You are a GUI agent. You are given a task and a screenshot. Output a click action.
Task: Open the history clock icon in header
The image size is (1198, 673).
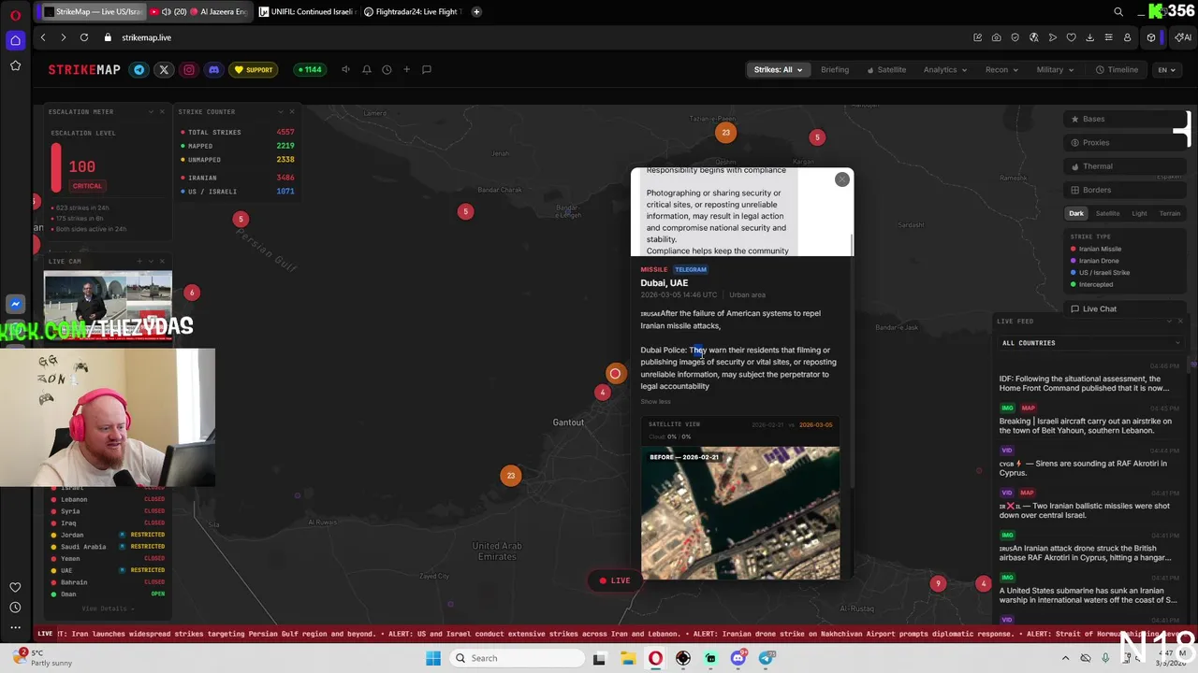tap(387, 69)
